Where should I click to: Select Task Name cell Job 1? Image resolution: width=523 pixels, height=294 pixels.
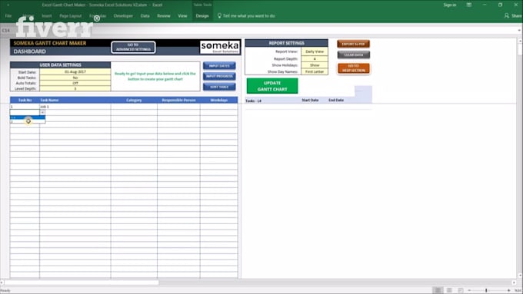(75, 107)
